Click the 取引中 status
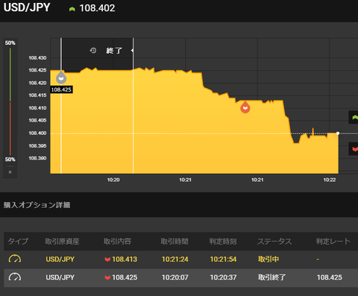Image resolution: width=358 pixels, height=296 pixels. point(268,259)
